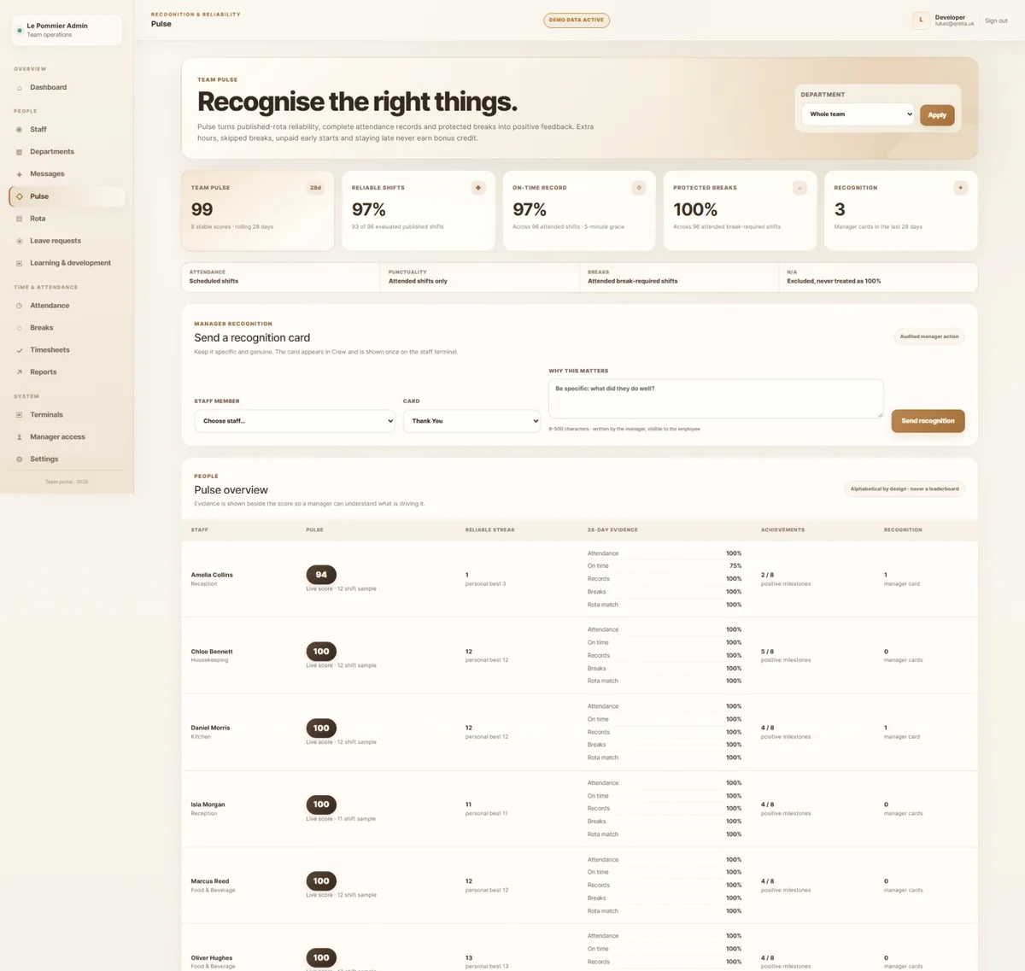Select Chloe Bennett in Pulse overview
The width and height of the screenshot is (1025, 971).
(212, 652)
